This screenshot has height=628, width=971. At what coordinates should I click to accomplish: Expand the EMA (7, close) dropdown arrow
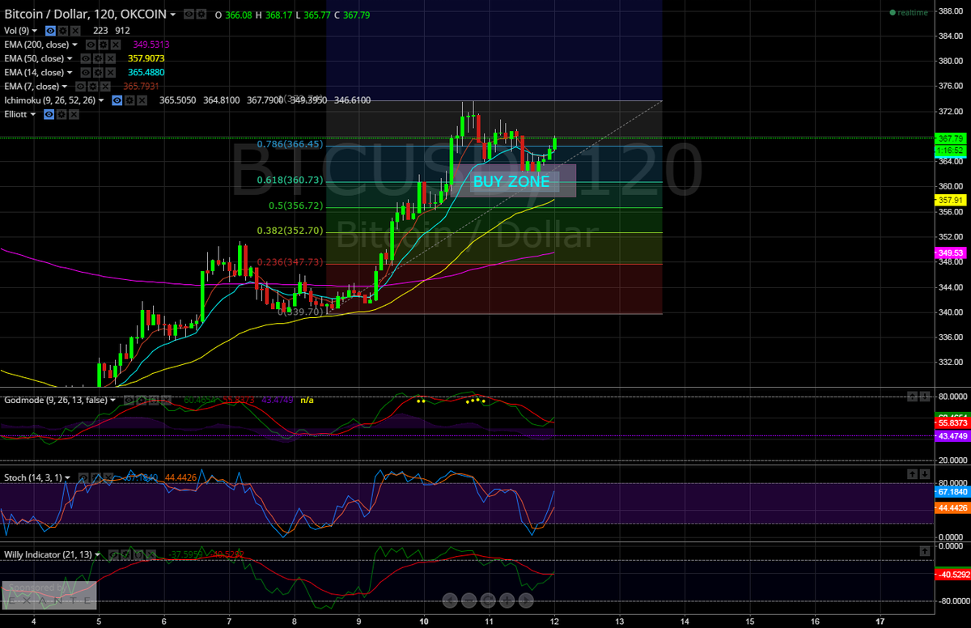pos(65,87)
